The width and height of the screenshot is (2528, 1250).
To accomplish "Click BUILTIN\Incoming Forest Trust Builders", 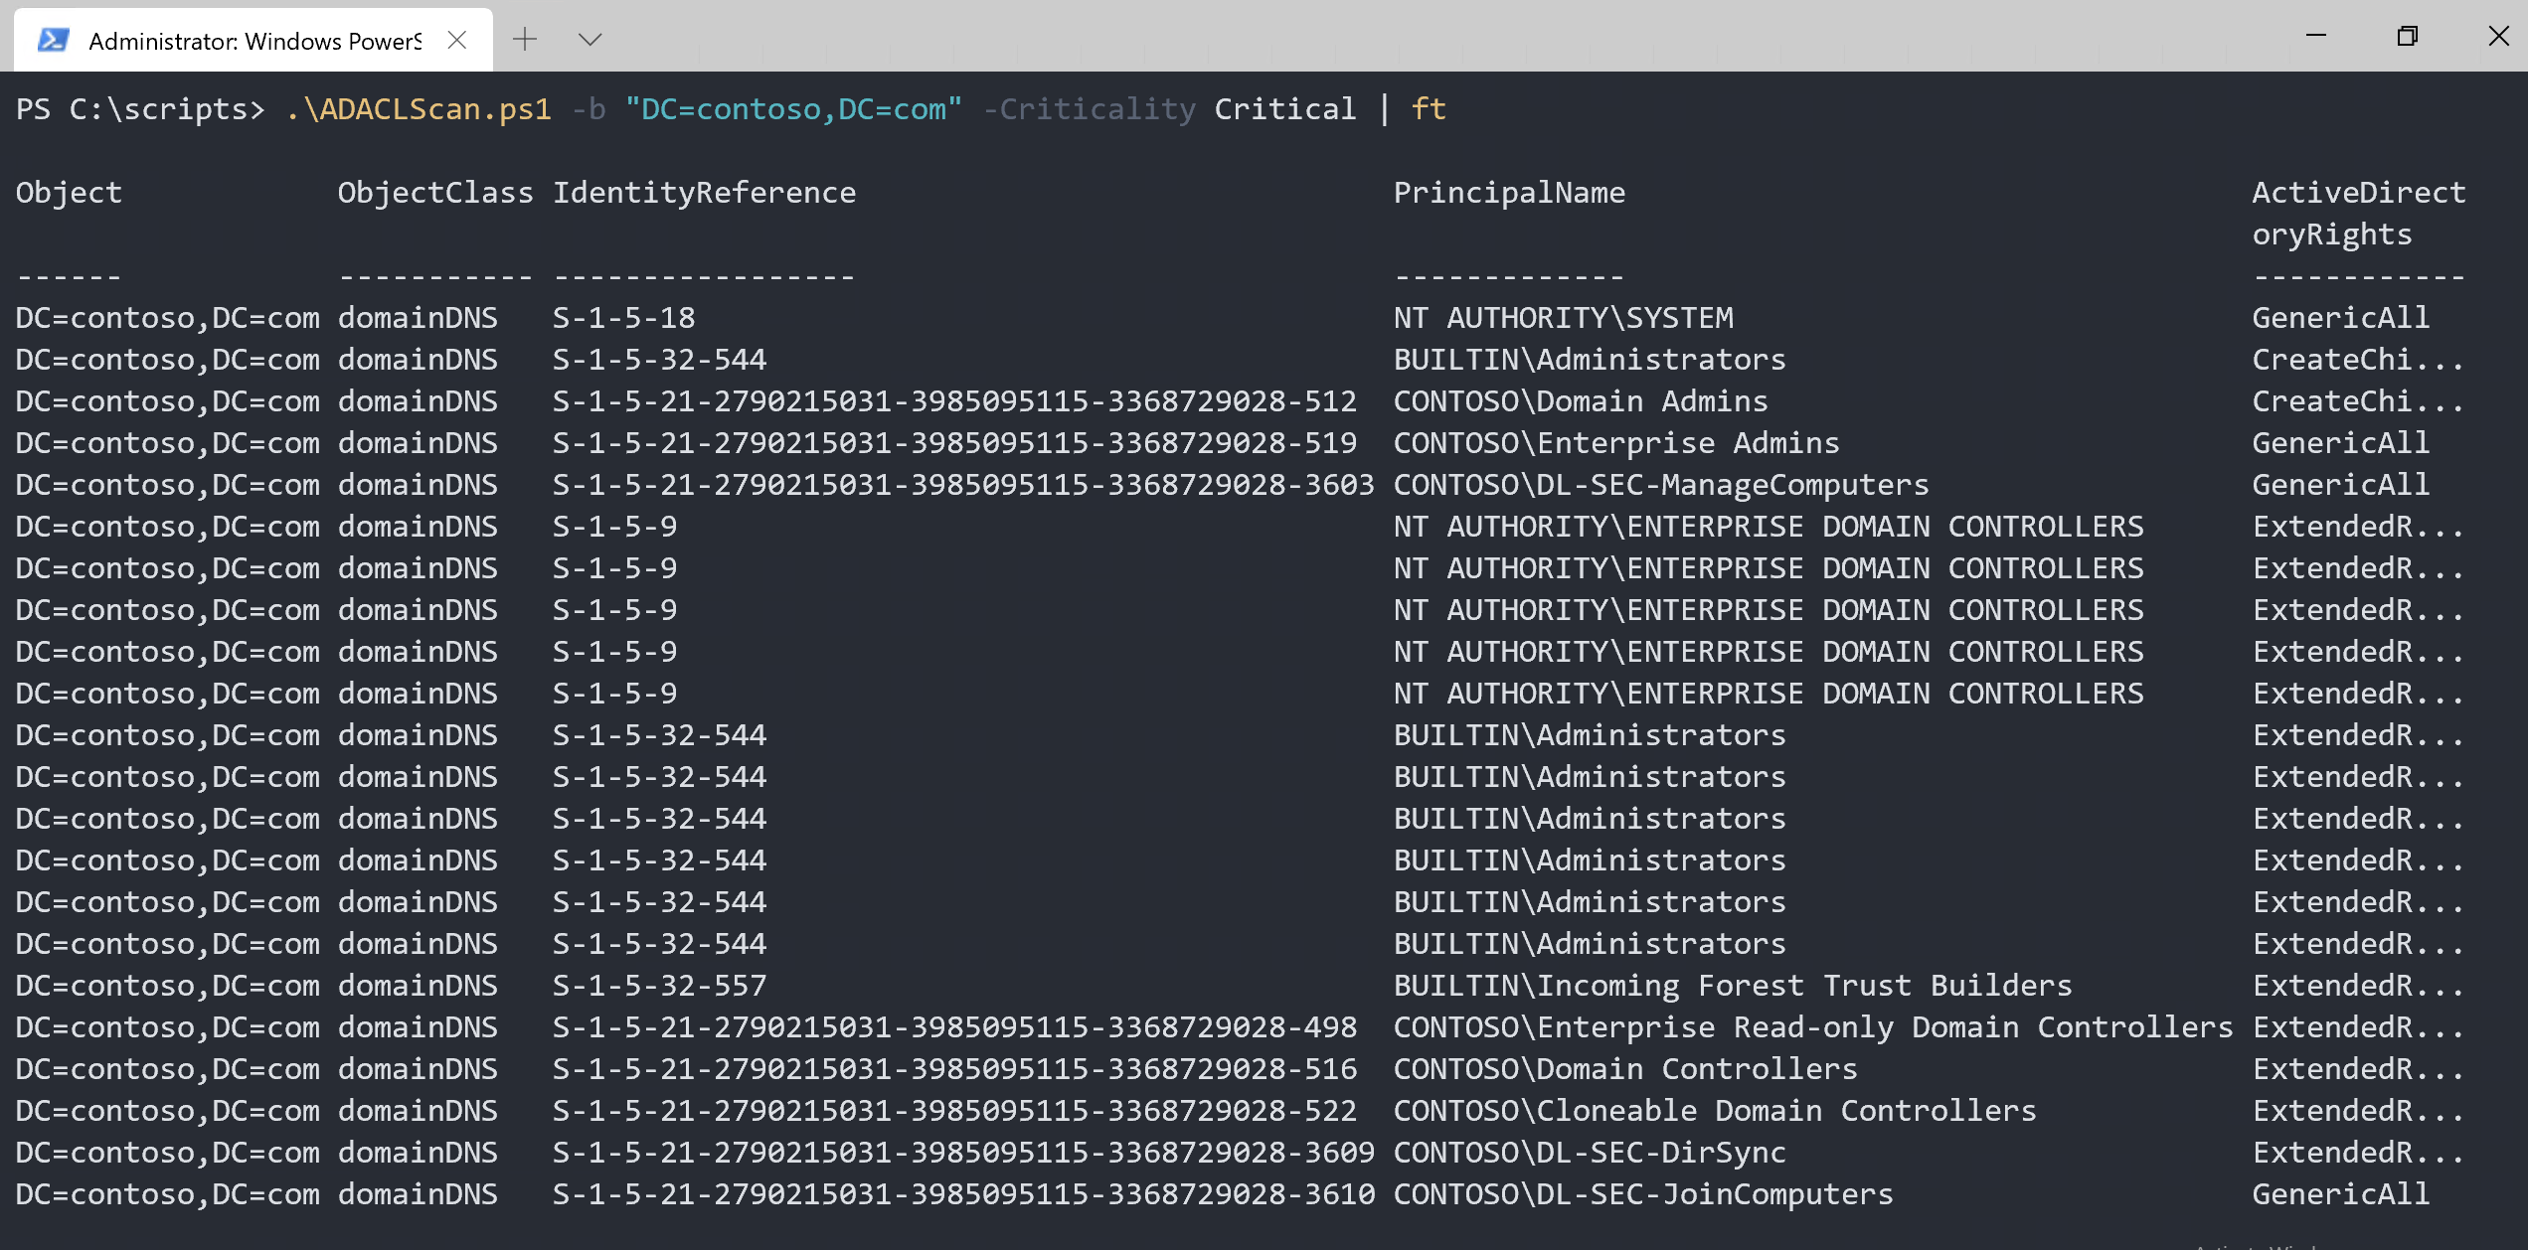I will click(x=1733, y=985).
